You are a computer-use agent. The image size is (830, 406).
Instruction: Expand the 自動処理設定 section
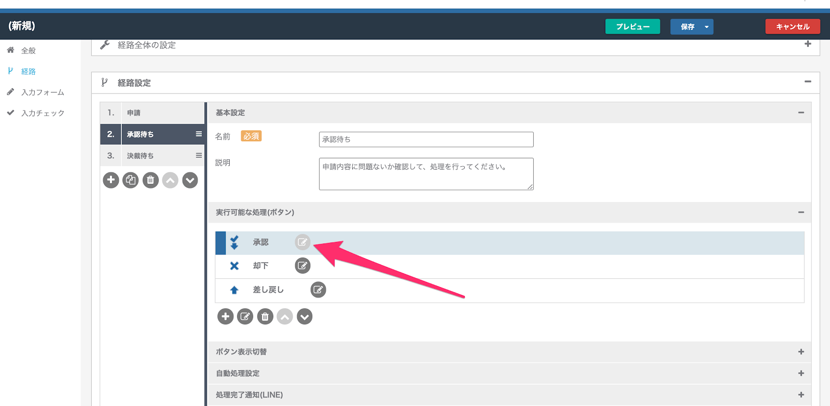[x=801, y=373]
